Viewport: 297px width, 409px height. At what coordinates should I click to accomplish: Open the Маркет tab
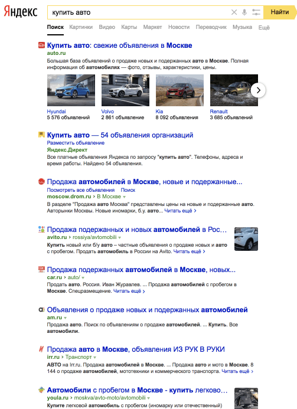152,27
